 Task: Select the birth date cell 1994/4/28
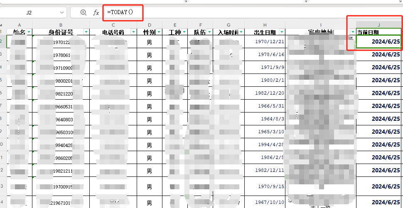pyautogui.click(x=265, y=144)
